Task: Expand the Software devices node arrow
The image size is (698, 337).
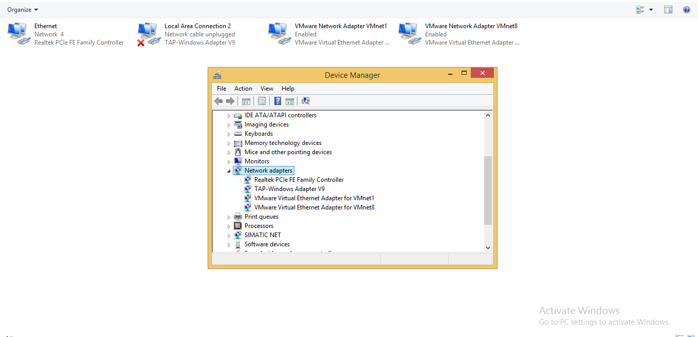Action: tap(229, 245)
